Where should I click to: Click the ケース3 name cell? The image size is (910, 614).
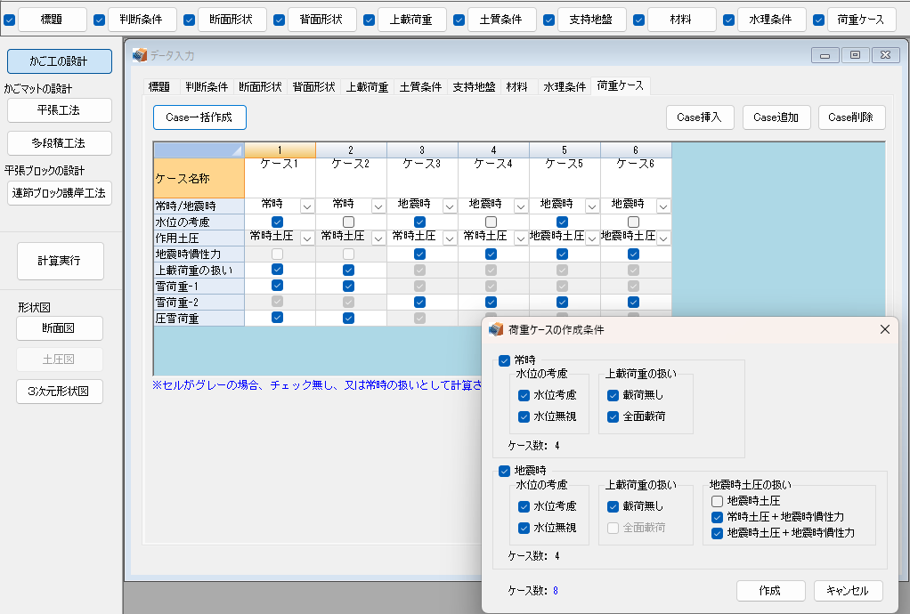coord(422,178)
